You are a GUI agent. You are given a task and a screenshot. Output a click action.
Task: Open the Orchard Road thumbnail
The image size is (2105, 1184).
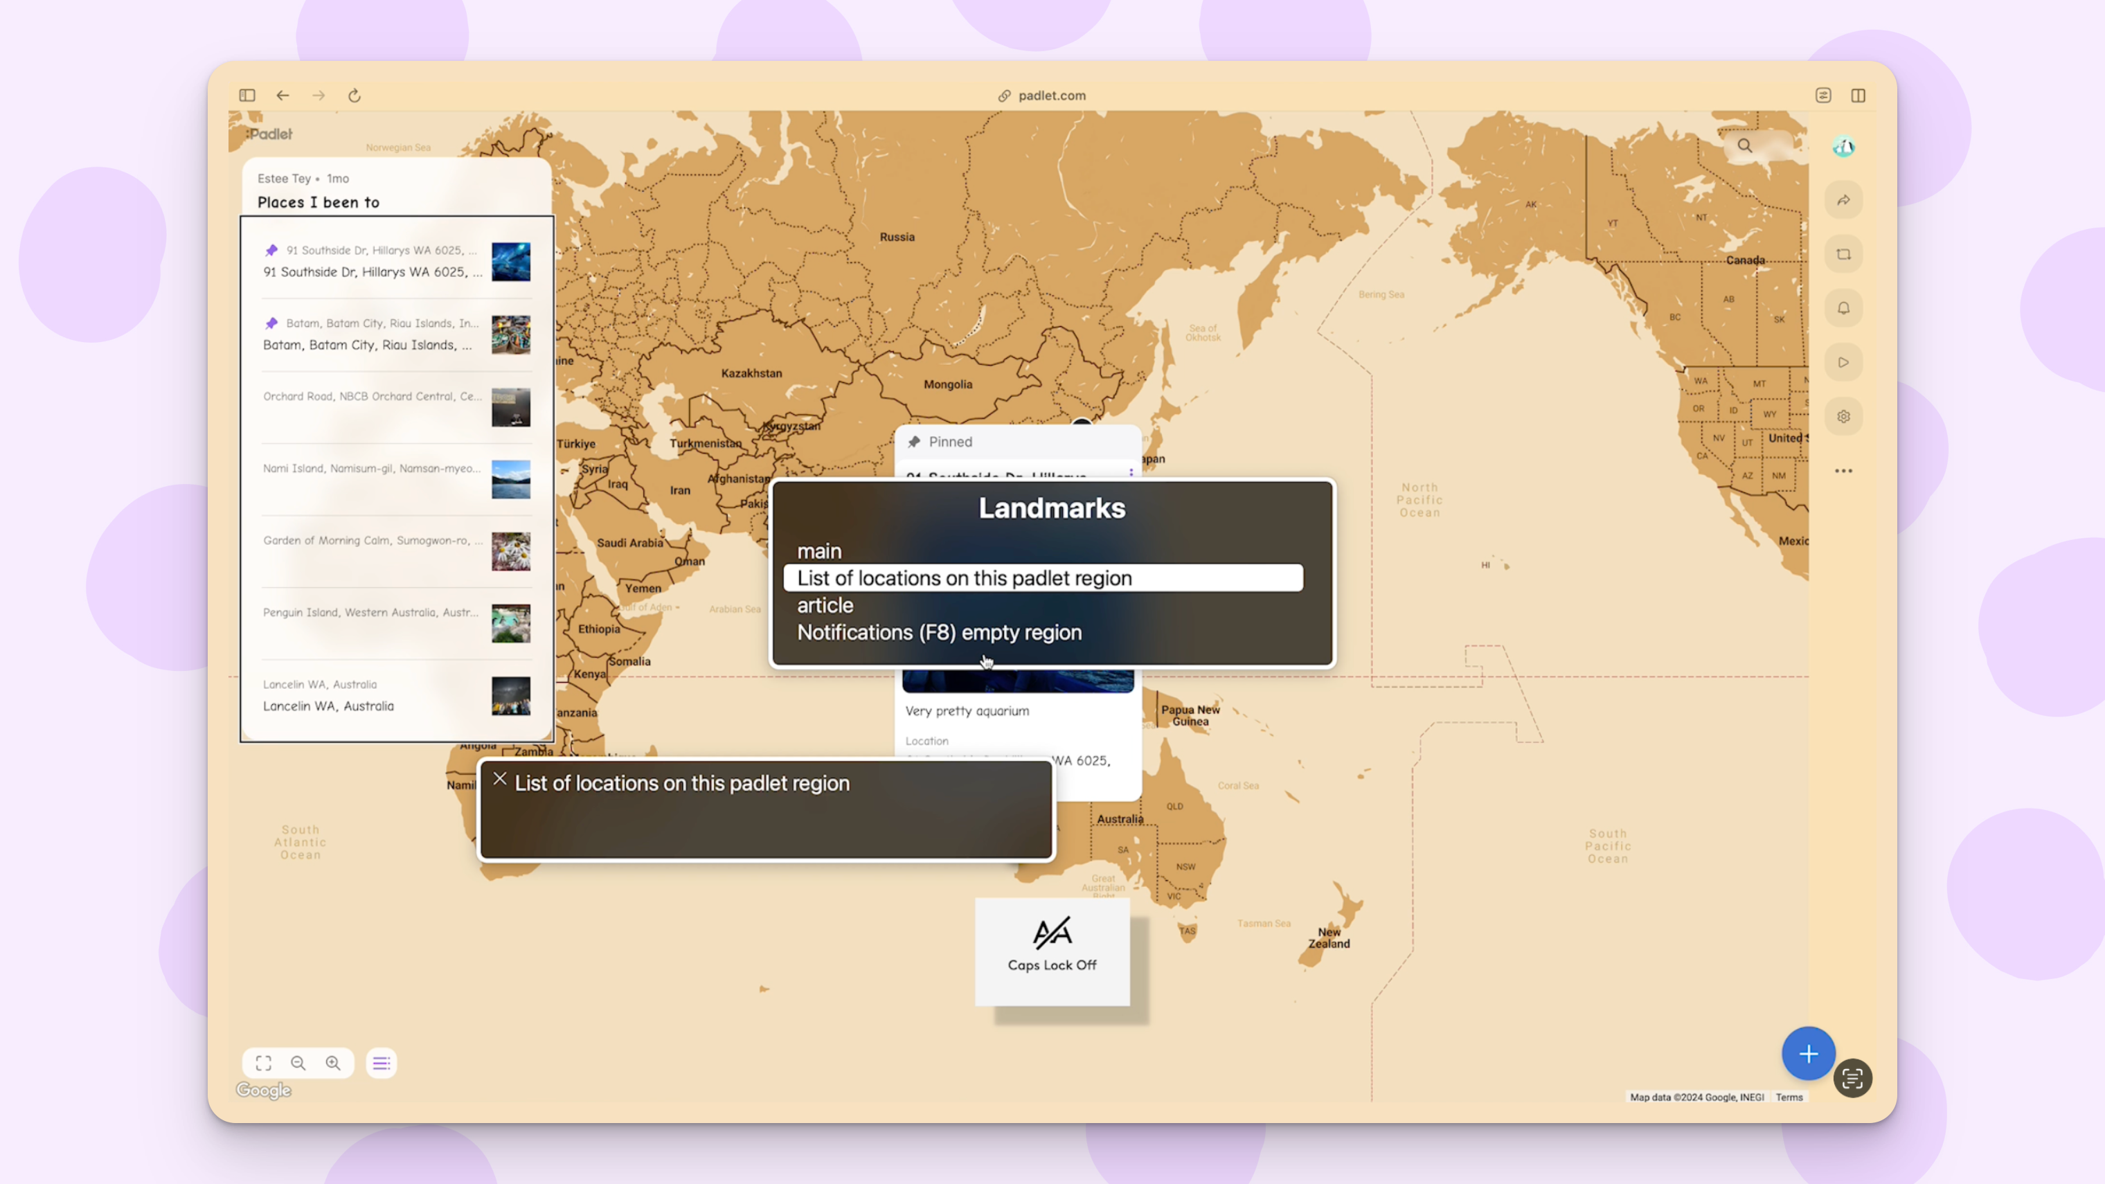(511, 407)
